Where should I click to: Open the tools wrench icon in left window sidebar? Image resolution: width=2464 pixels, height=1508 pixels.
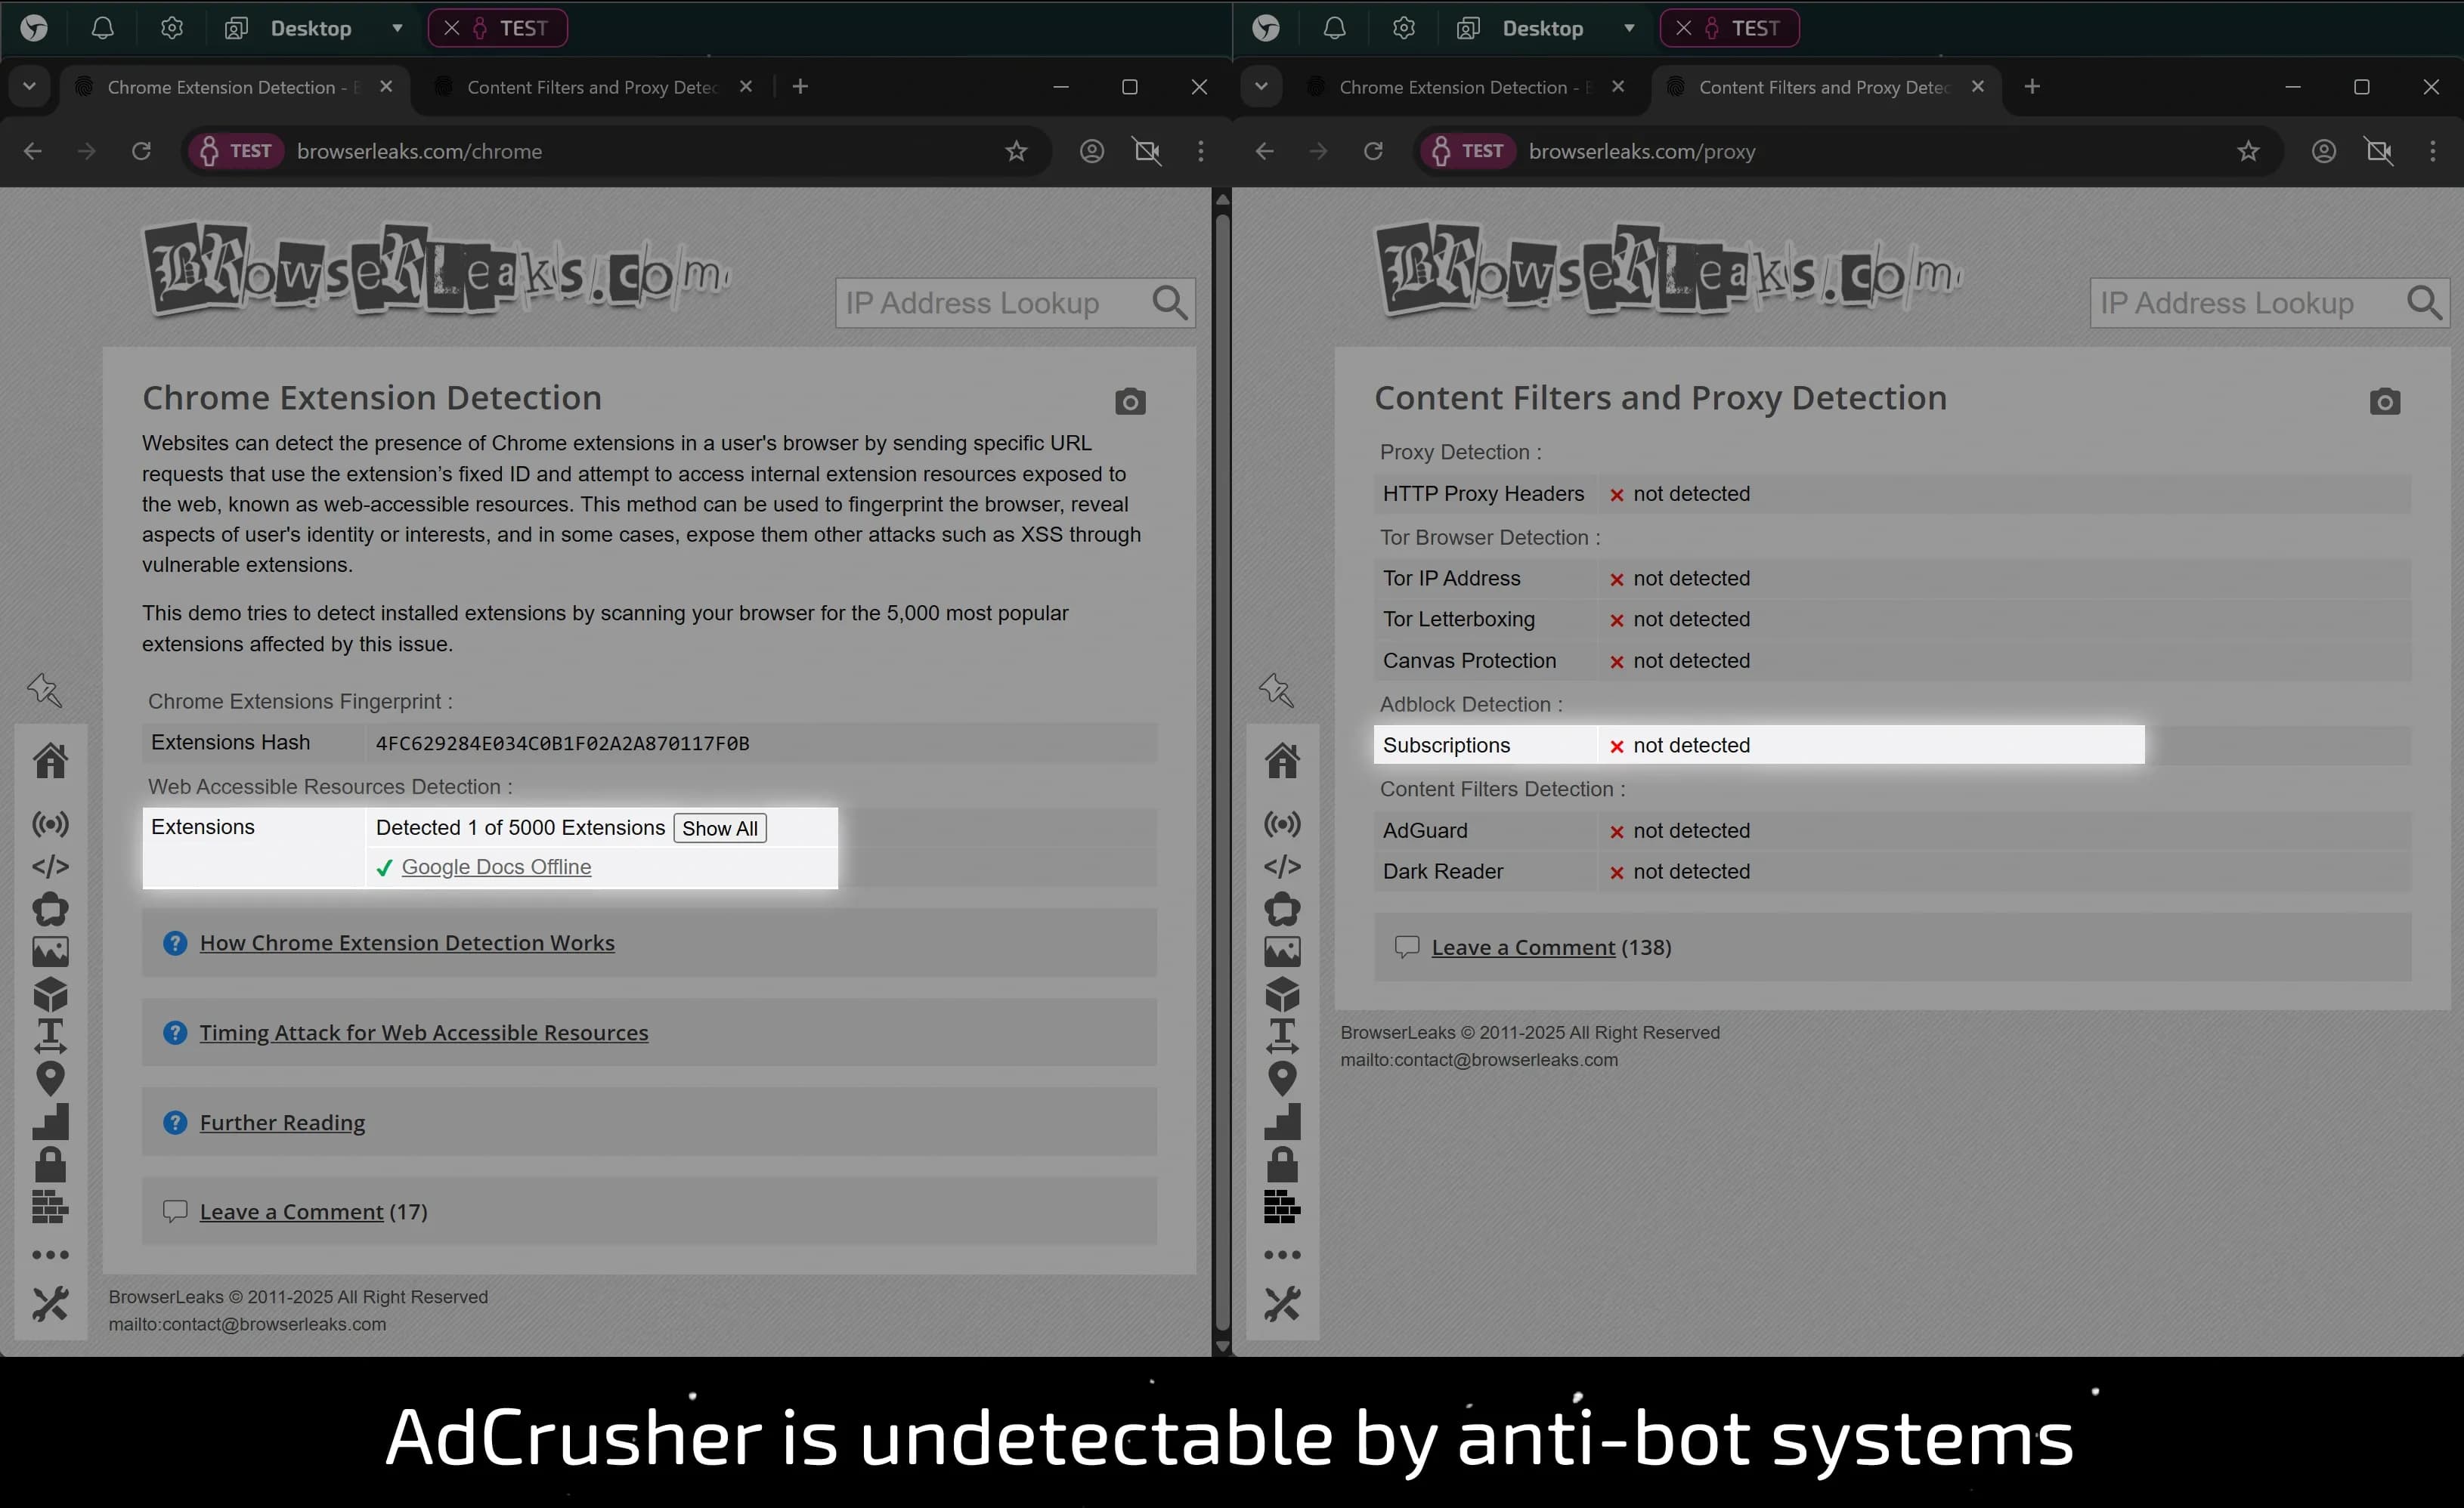(50, 1303)
